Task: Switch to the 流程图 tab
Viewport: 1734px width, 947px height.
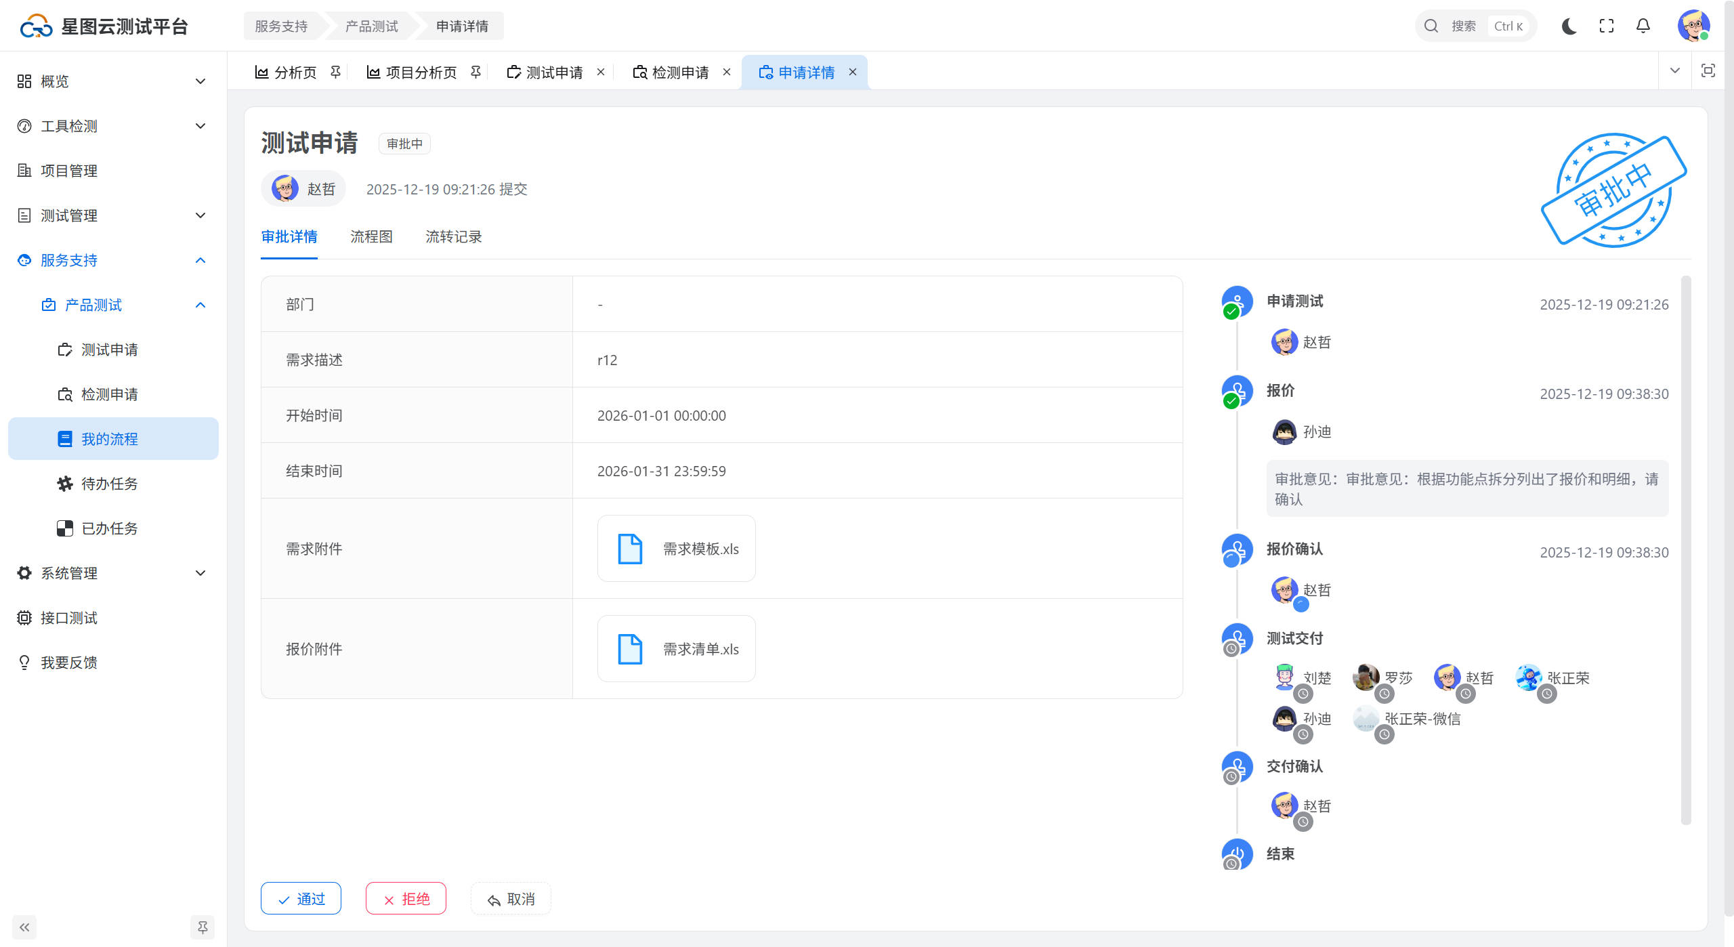Action: coord(371,236)
